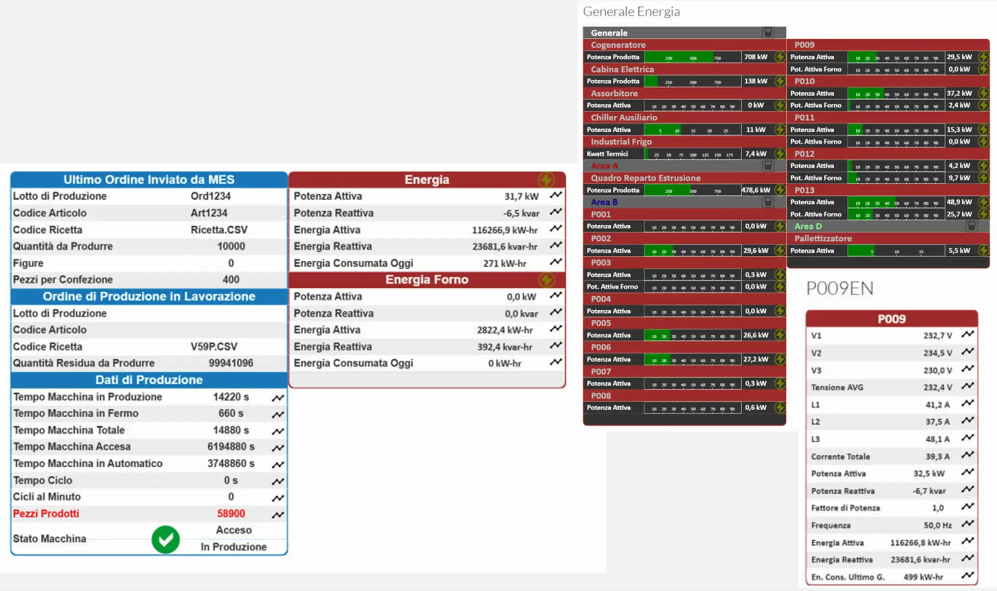The height and width of the screenshot is (591, 997).
Task: Open trend for Tempo Macchina in Fermo
Action: pyautogui.click(x=278, y=415)
